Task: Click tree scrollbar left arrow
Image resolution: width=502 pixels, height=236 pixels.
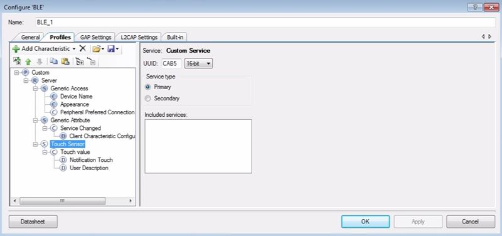Action: click(x=14, y=201)
